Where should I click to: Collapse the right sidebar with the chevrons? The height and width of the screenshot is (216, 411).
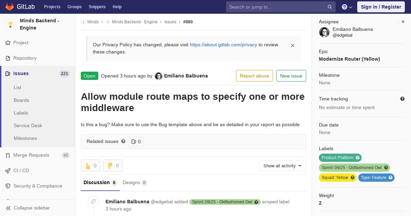(x=403, y=22)
